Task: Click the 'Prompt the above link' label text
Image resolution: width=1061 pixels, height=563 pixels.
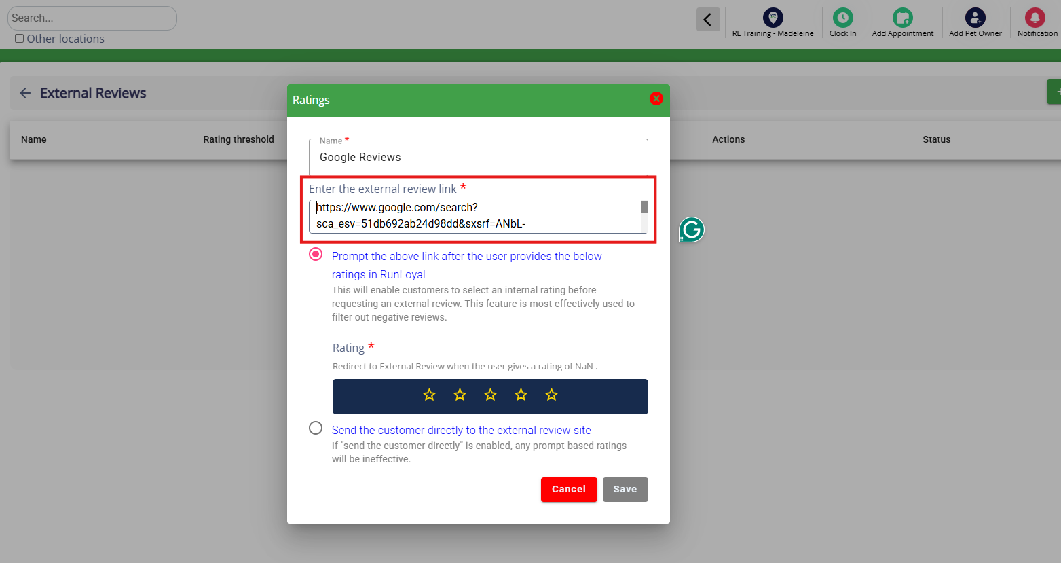Action: 467,266
